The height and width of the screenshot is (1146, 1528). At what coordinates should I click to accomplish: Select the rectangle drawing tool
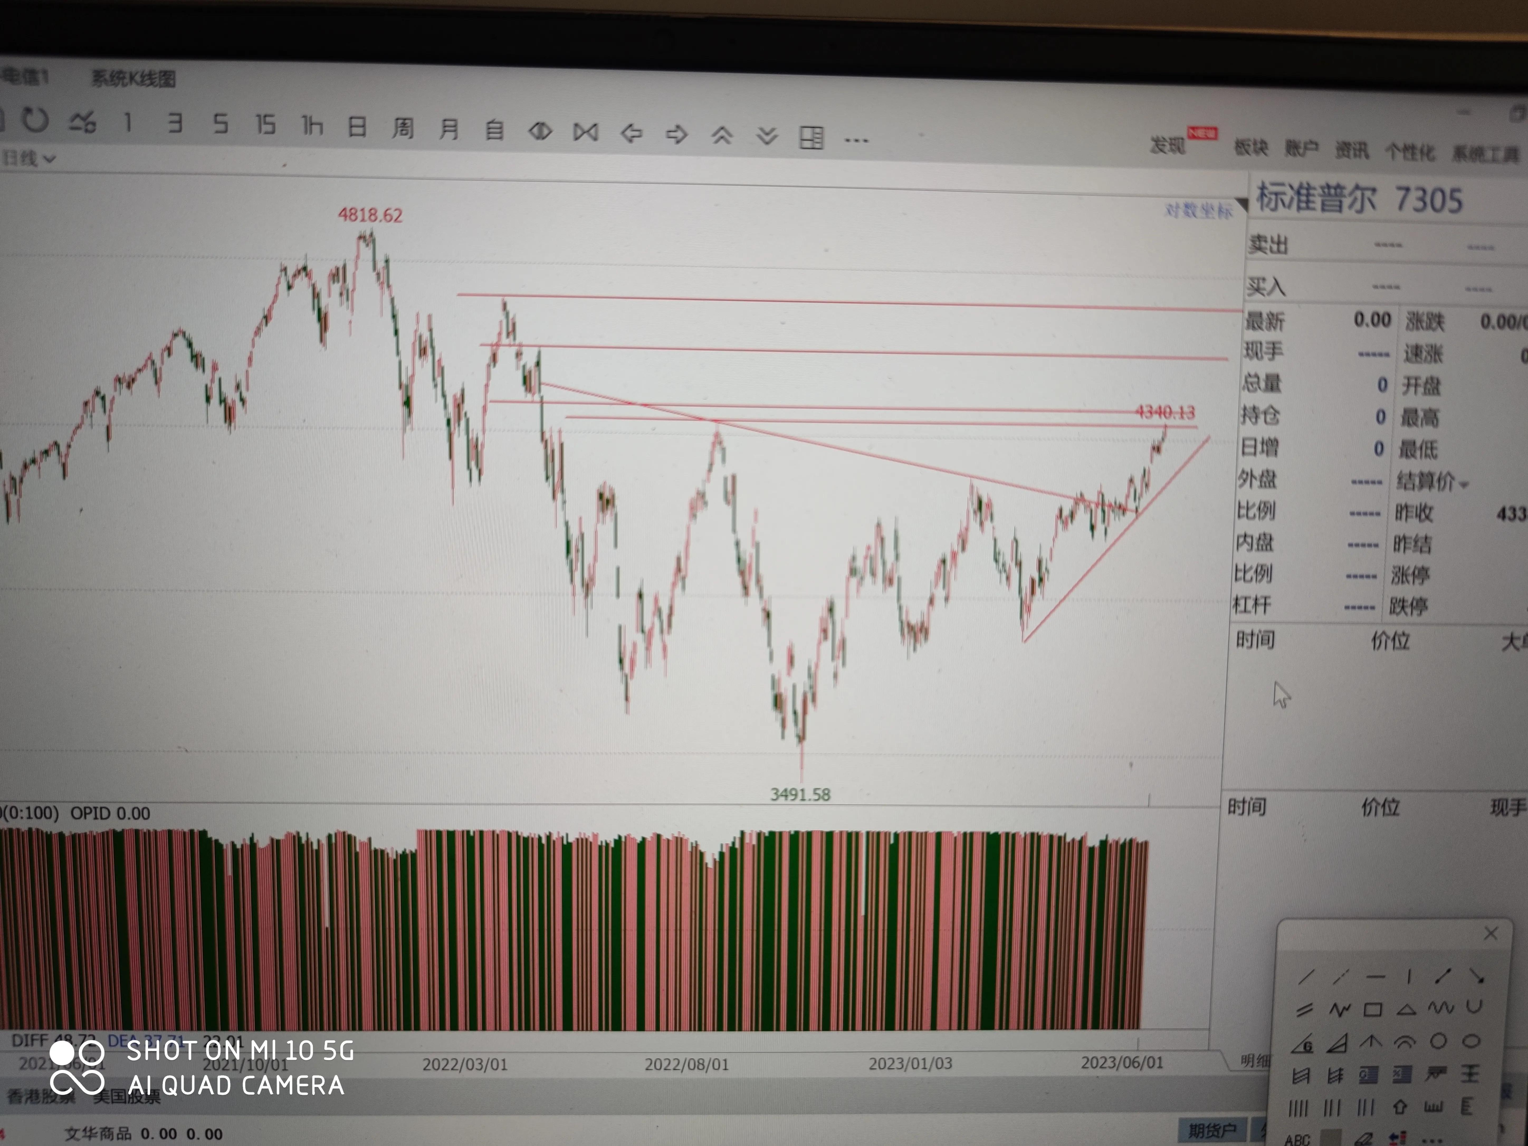pyautogui.click(x=1373, y=1010)
